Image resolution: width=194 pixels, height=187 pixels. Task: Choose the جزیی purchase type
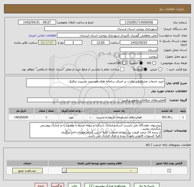[160, 69]
